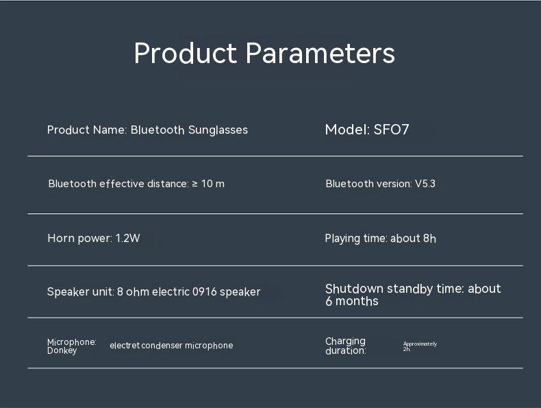The width and height of the screenshot is (541, 408).
Task: Click the Product Parameters heading
Action: click(x=264, y=53)
